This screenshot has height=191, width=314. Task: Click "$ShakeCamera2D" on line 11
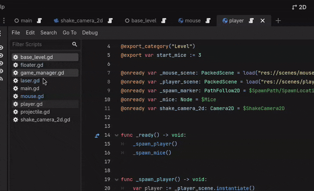pyautogui.click(x=264, y=108)
